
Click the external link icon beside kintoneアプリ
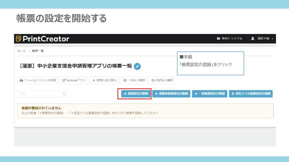(64, 80)
